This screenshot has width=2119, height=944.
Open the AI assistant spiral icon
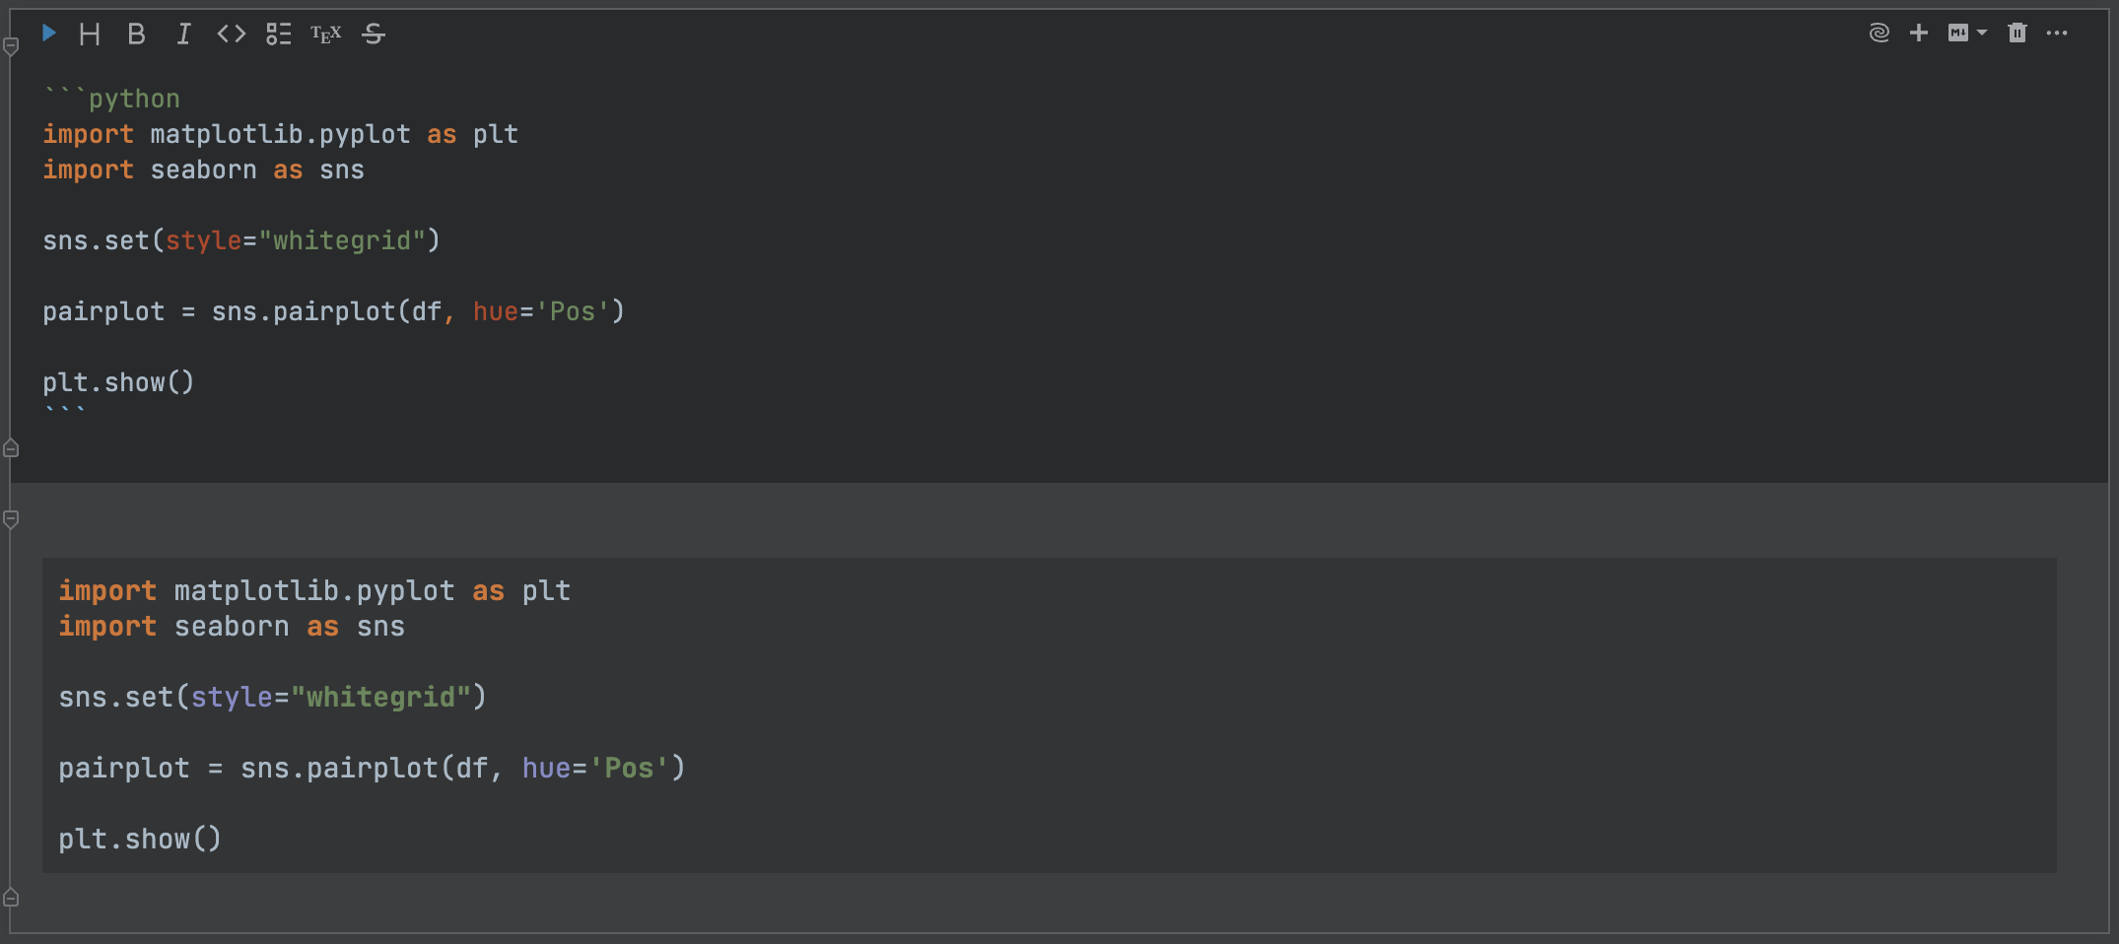pyautogui.click(x=1879, y=34)
